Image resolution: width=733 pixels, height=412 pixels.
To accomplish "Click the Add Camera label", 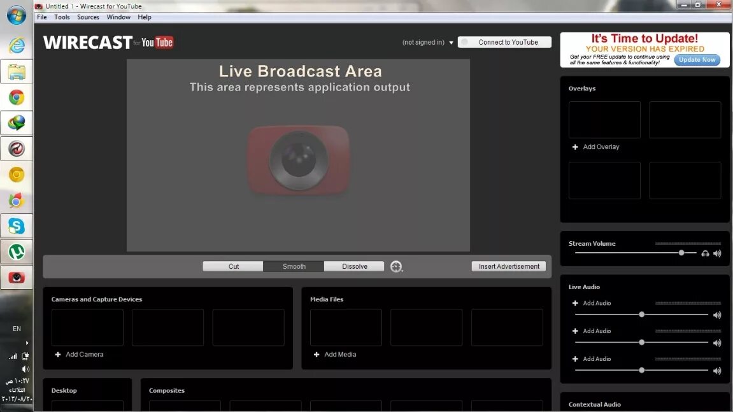I will (85, 355).
